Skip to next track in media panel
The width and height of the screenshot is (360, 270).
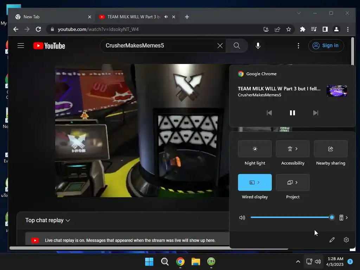point(316,113)
